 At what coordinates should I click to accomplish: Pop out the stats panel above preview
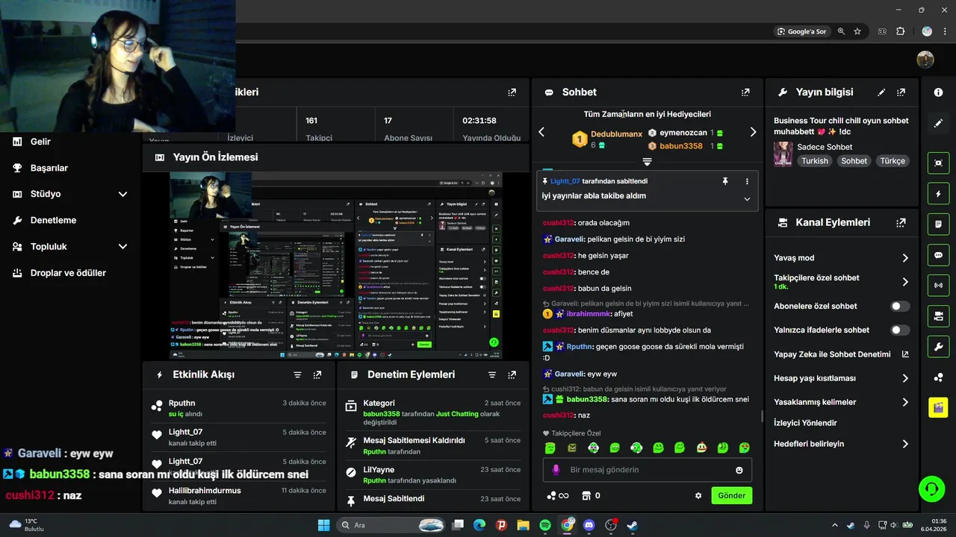[512, 92]
